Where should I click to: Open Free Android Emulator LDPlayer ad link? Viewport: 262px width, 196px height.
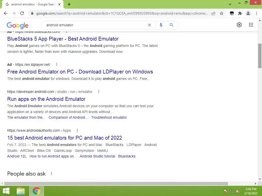tap(80, 72)
